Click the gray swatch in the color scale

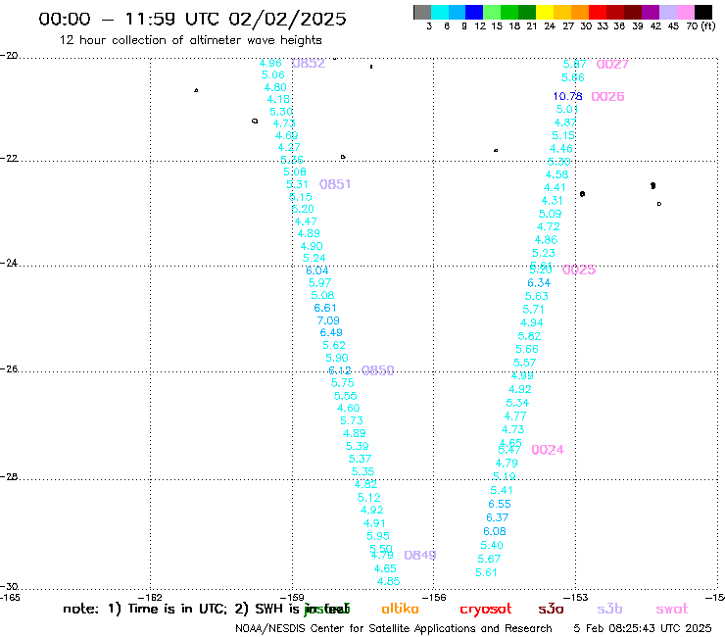[x=422, y=12]
